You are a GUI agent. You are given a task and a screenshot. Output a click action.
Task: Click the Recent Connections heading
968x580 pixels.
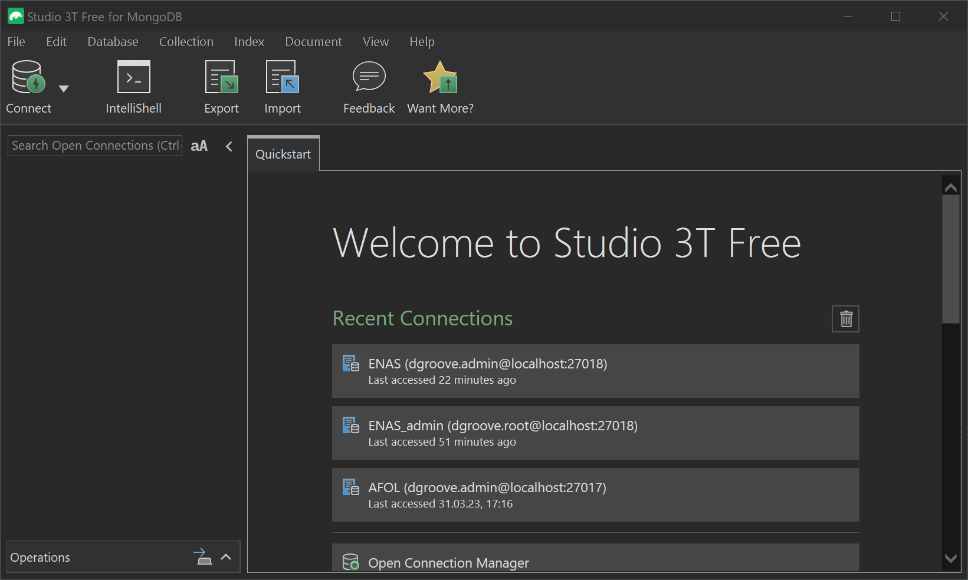click(x=423, y=318)
